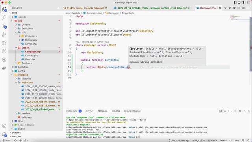The image size is (252, 142).
Task: Open the Docker whale icon view
Action: (4, 68)
